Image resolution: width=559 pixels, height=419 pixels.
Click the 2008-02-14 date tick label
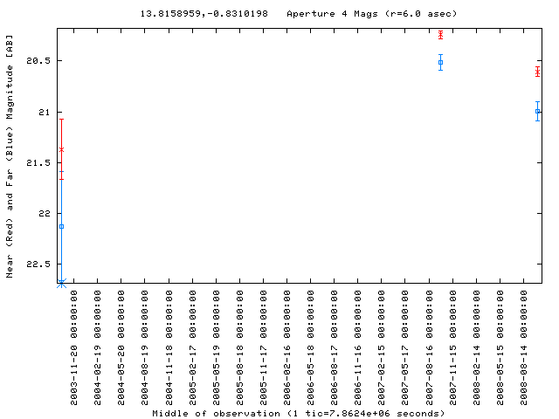click(476, 347)
